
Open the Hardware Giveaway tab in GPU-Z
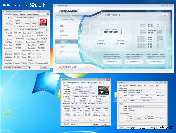point(33,14)
